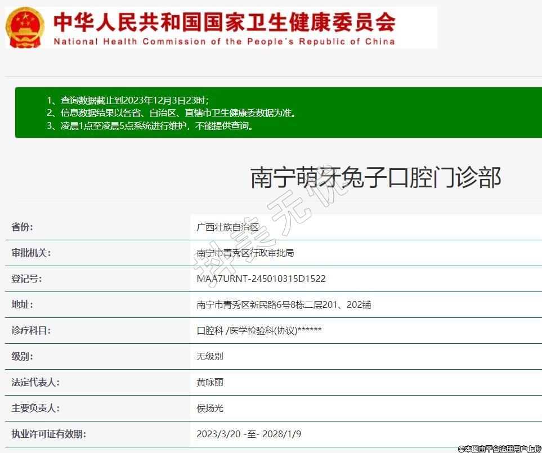Click the clinic name heading 南宁萌牙兔子口腔门诊部
The width and height of the screenshot is (542, 453).
[375, 178]
